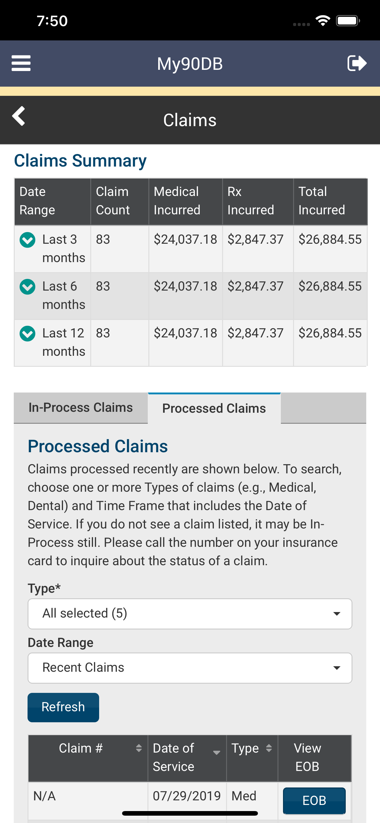Tap the Date Range dropdown caret arrow

(x=337, y=668)
